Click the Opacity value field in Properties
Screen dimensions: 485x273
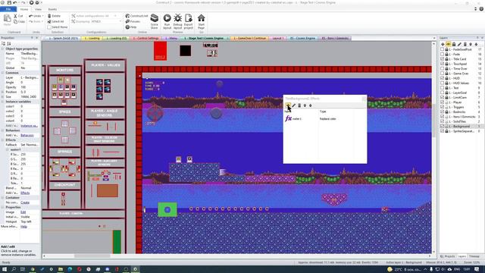point(30,87)
